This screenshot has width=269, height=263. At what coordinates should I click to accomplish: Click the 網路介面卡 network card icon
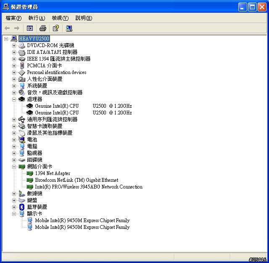point(22,167)
